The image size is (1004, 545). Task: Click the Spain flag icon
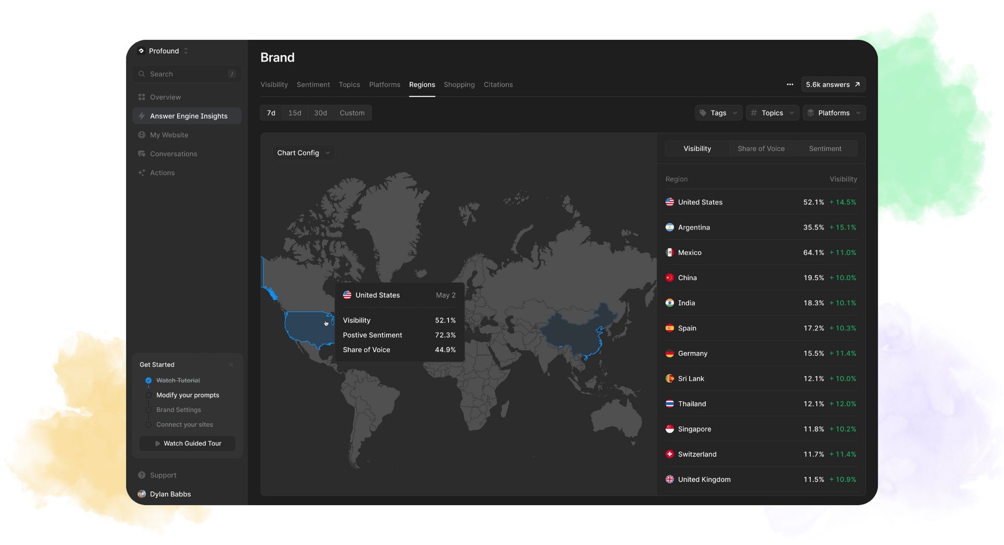click(x=670, y=328)
